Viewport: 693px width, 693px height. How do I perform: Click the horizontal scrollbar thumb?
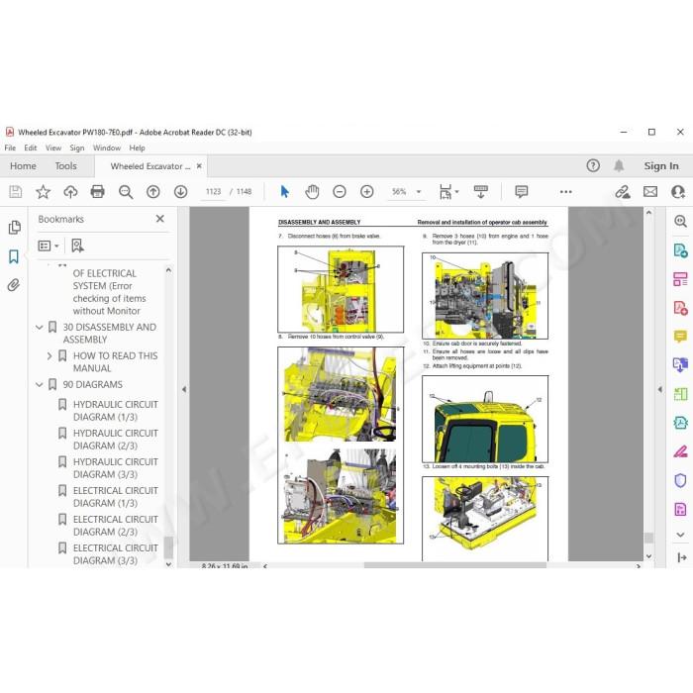455,565
